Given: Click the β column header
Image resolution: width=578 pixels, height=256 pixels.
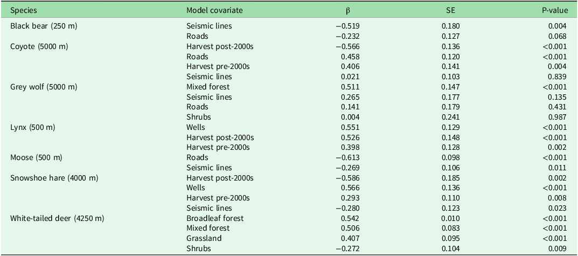Looking at the screenshot, I should (x=348, y=11).
